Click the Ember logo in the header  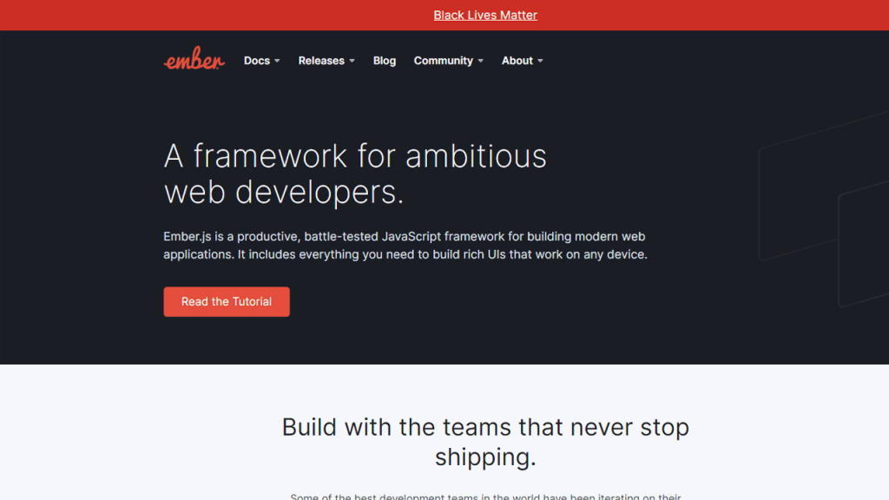point(194,61)
